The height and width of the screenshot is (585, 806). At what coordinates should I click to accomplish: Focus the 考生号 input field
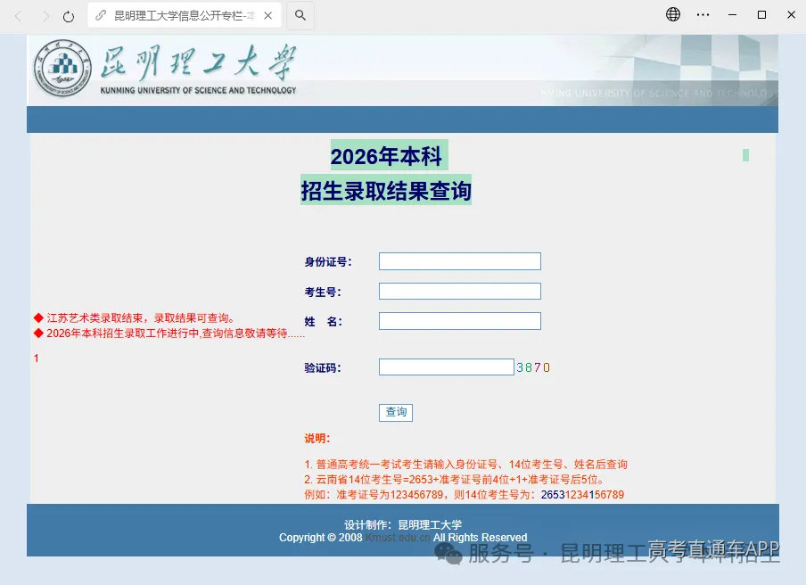pos(459,291)
